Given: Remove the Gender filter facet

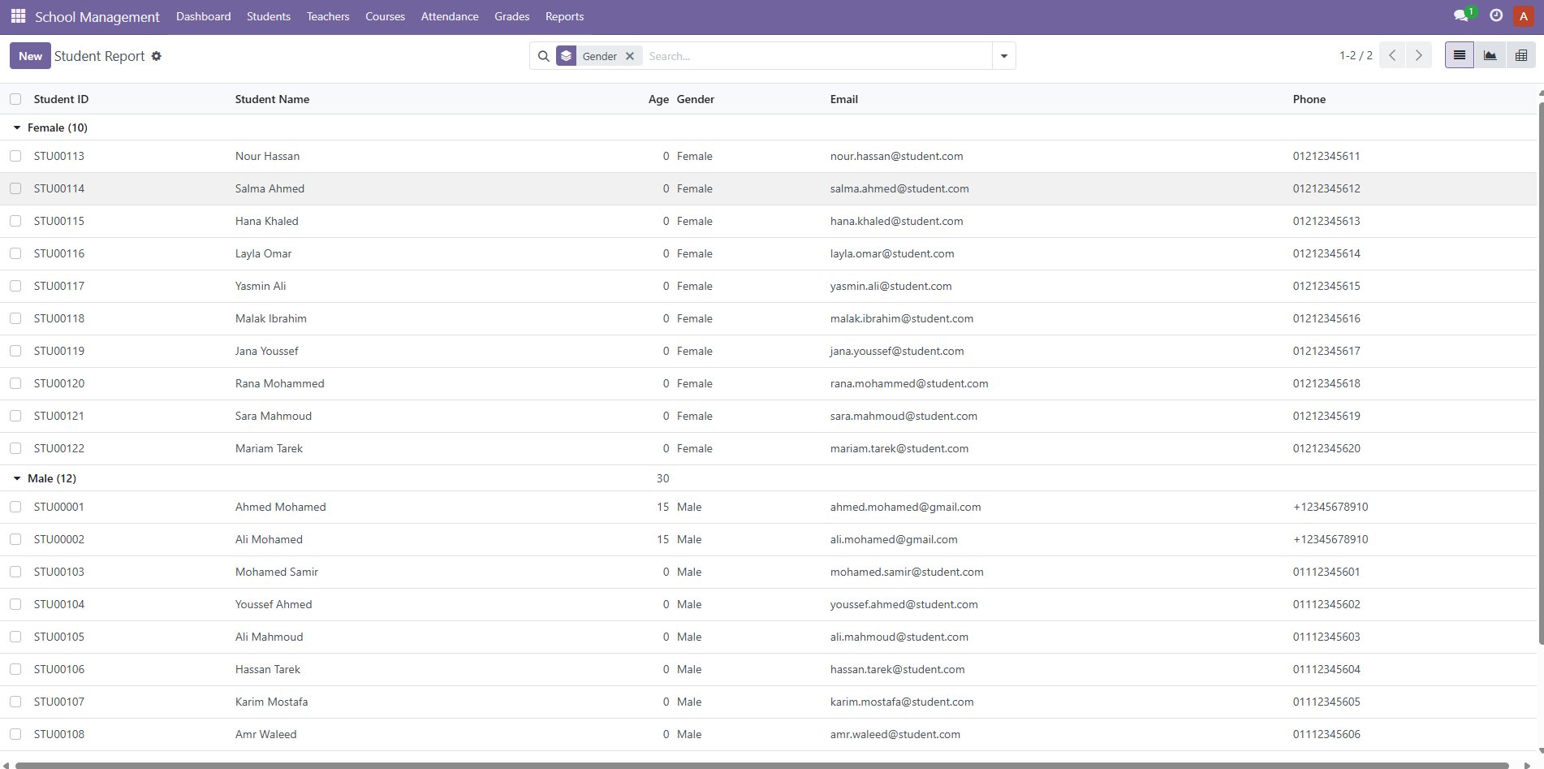Looking at the screenshot, I should [630, 56].
